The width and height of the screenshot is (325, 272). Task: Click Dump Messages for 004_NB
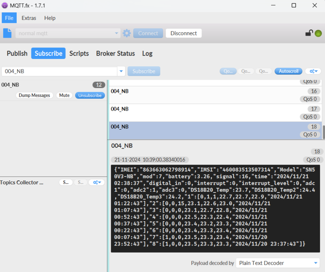click(34, 95)
